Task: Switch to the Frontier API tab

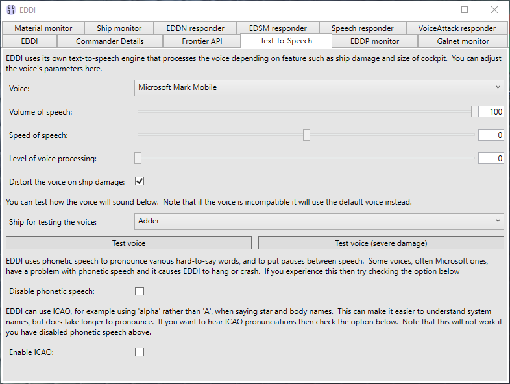Action: (202, 41)
